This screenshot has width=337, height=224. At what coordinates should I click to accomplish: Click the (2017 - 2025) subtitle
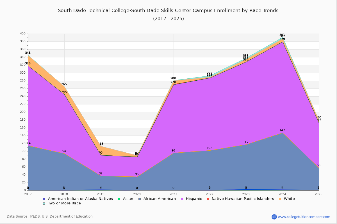tap(168, 19)
